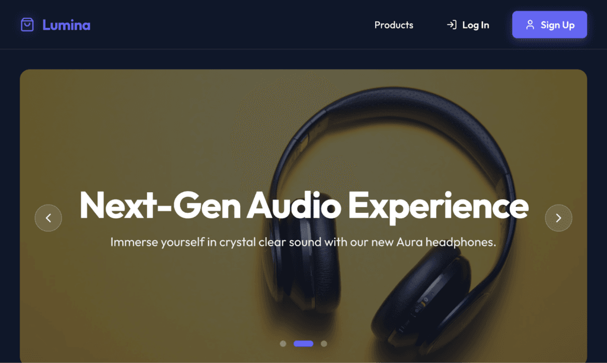
Task: Click the Lumina shopping bag logo icon
Action: 27,25
